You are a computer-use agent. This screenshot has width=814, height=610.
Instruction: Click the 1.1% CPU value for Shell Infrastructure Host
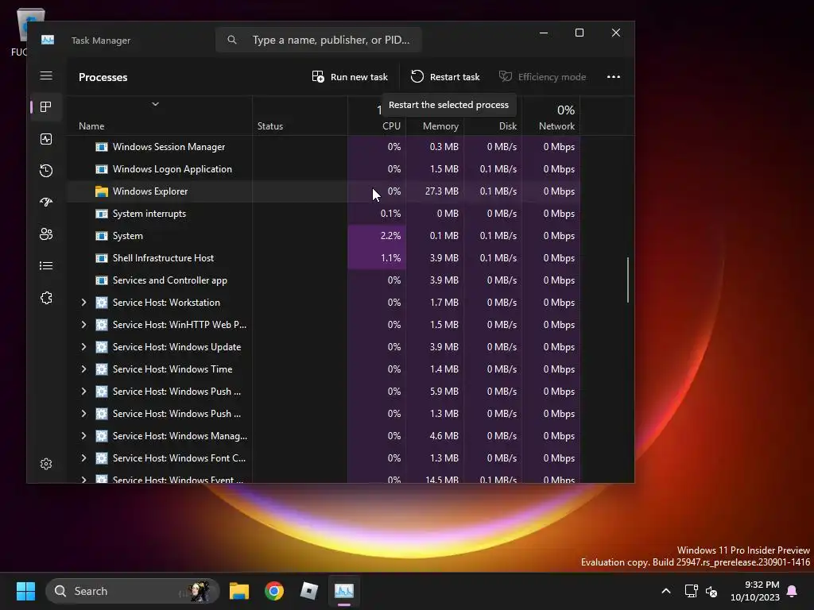(x=390, y=258)
